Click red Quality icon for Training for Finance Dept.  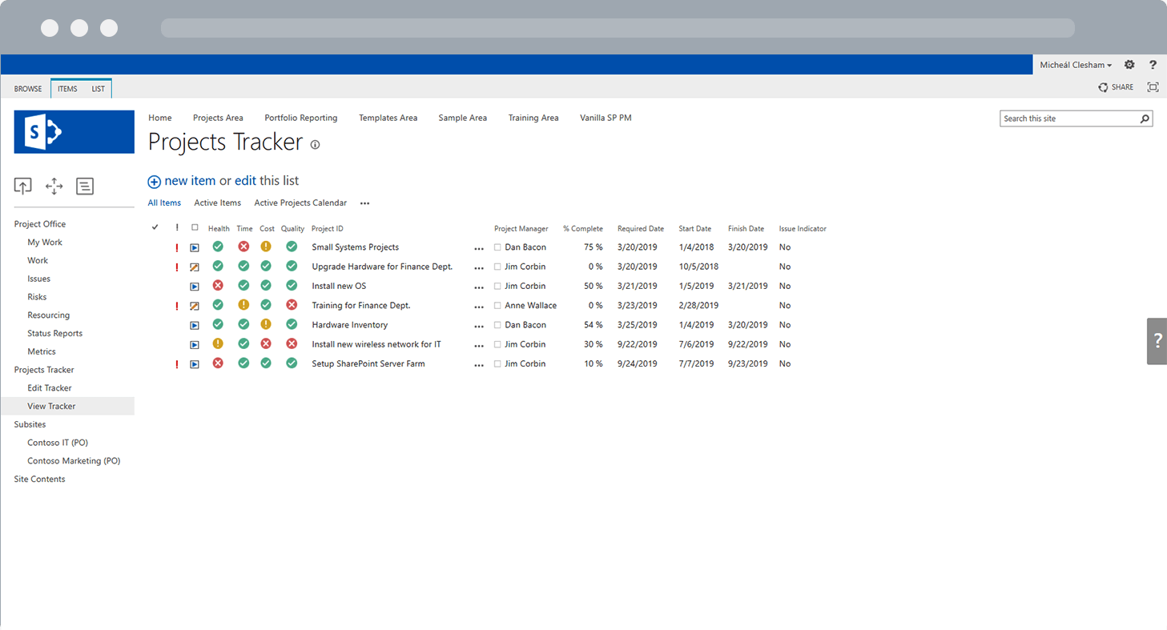pos(292,305)
